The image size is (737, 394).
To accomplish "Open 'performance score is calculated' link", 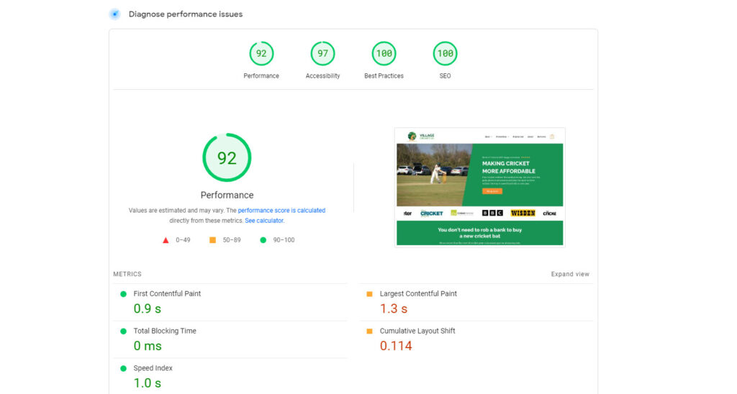I will 281,211.
